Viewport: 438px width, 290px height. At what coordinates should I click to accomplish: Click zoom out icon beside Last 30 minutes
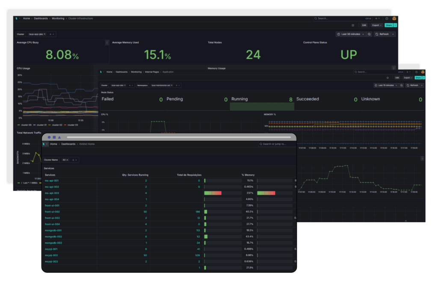coord(369,34)
